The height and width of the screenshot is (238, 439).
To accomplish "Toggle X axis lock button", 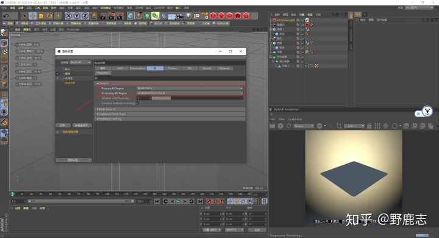I will tap(68, 16).
